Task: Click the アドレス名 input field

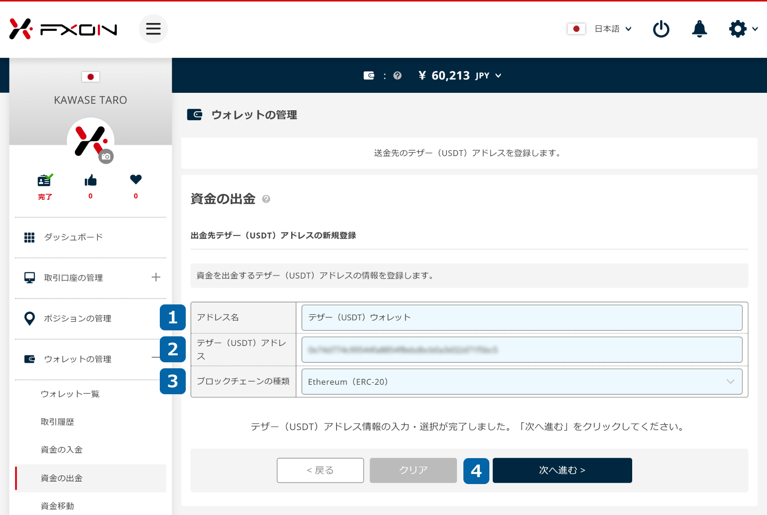Action: click(x=521, y=317)
